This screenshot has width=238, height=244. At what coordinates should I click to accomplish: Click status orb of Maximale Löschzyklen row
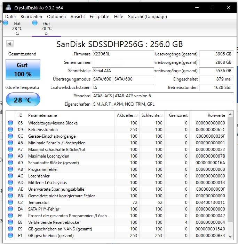10,156
